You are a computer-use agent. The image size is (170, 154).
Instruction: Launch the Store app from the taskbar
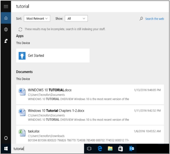coord(120,148)
